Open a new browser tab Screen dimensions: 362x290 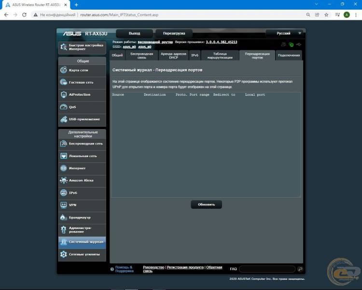pyautogui.click(x=76, y=5)
